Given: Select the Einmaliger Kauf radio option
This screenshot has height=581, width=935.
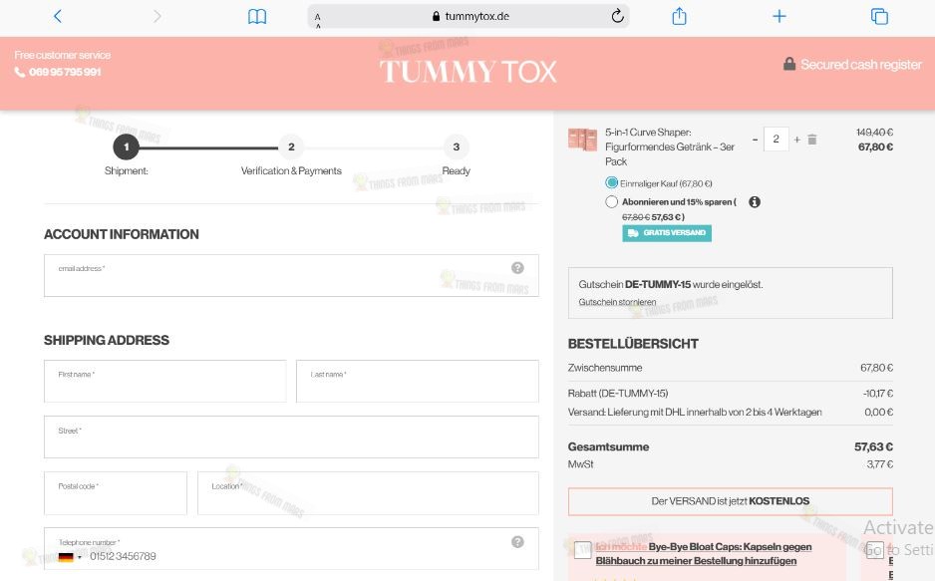Looking at the screenshot, I should coord(611,182).
